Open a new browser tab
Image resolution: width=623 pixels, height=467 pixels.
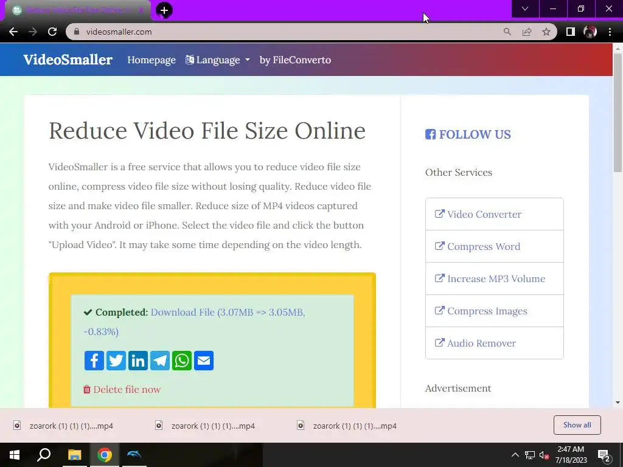(164, 10)
